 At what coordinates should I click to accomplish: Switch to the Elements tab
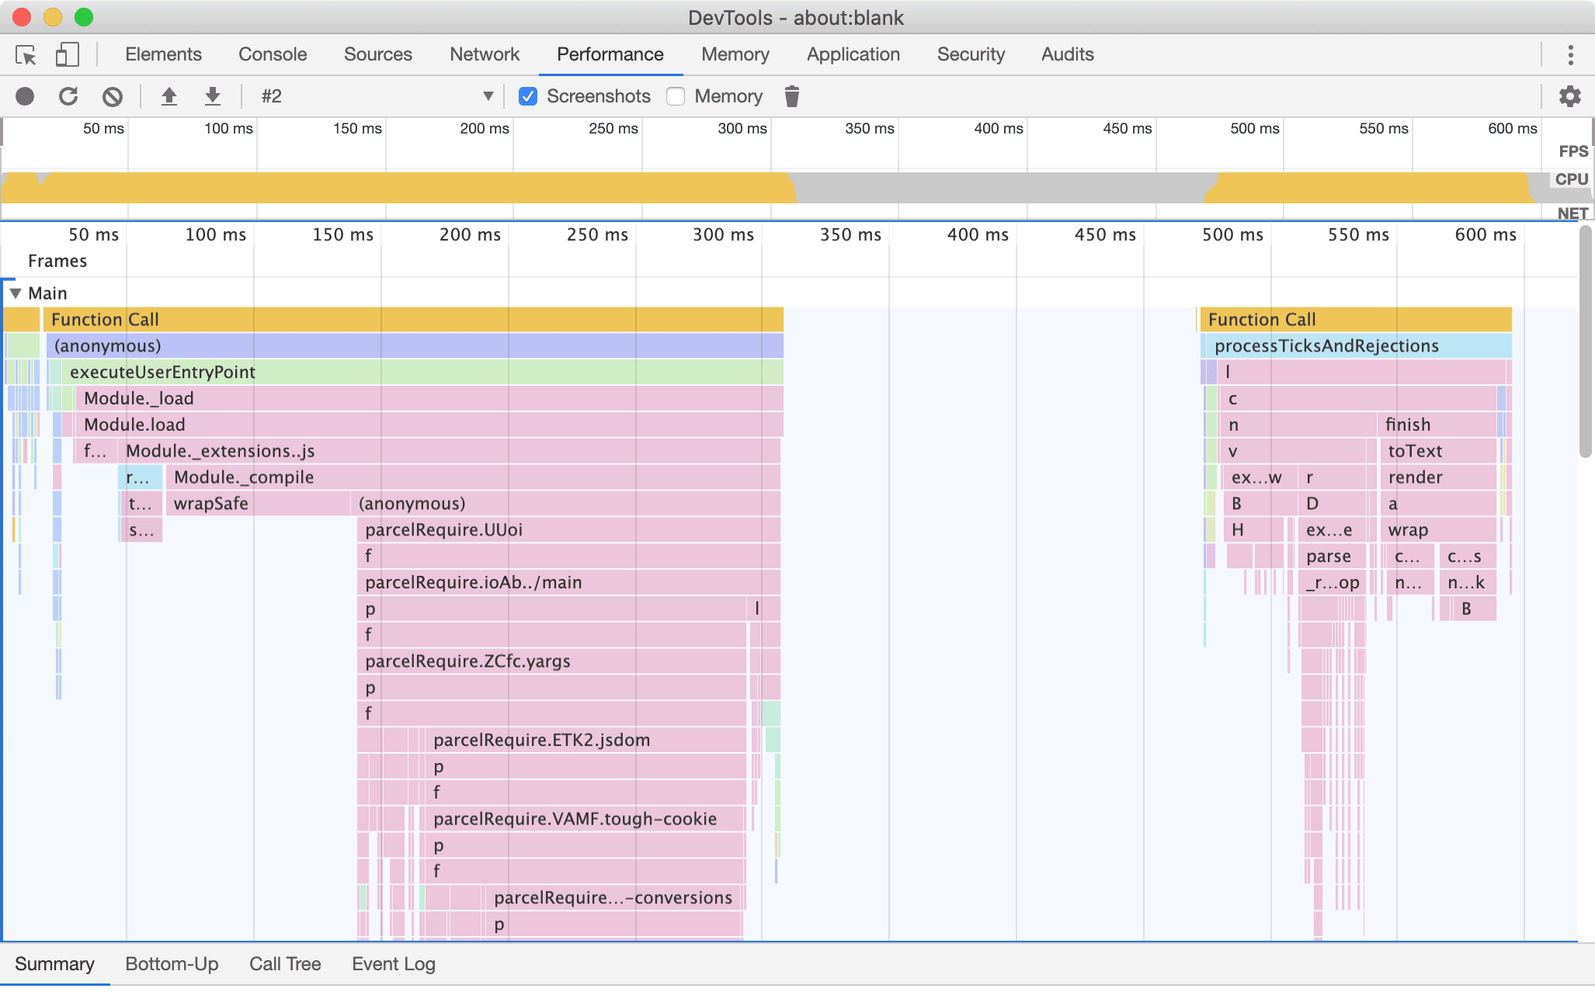[x=163, y=54]
